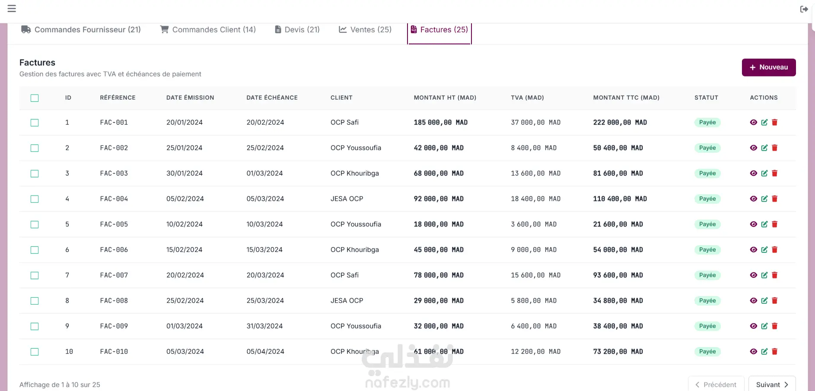Screen dimensions: 815x391
Task: Delete invoice FAC-010 with trash icon
Action: [774, 352]
